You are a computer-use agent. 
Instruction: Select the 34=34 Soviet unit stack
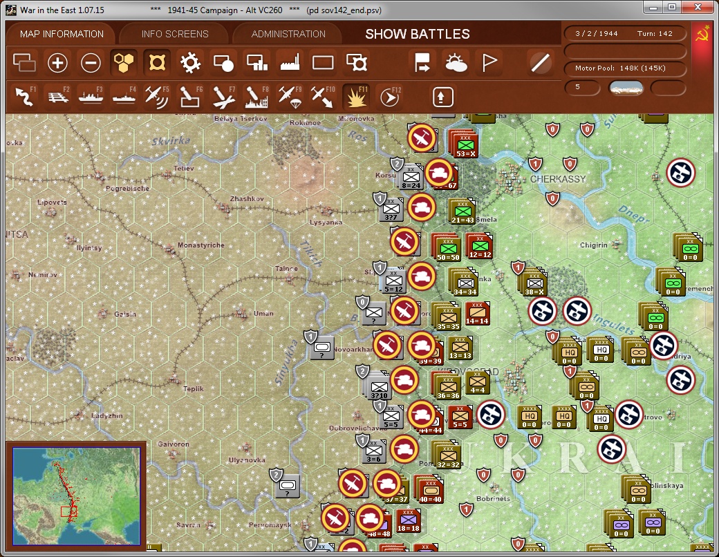(465, 284)
